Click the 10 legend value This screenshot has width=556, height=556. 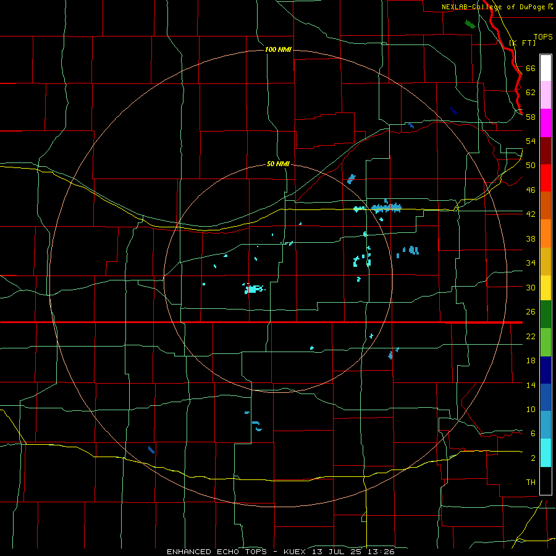pos(531,409)
